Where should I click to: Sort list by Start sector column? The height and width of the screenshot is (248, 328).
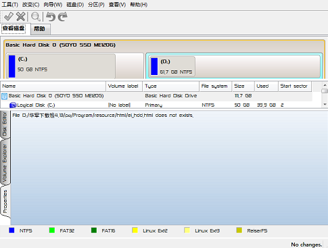coord(295,86)
